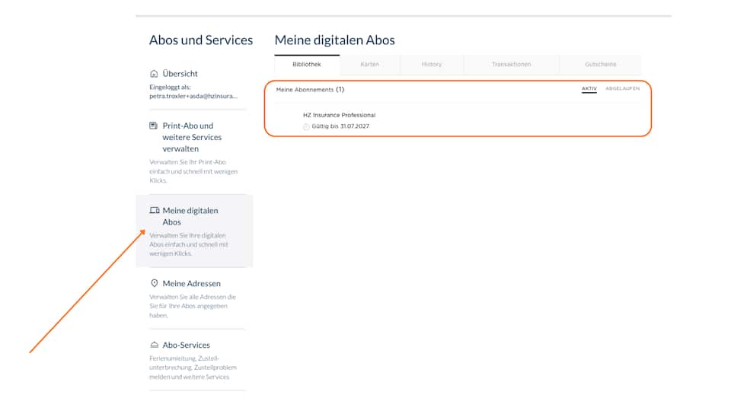
Task: Click the service bell icon beside Abo-Services
Action: 155,345
